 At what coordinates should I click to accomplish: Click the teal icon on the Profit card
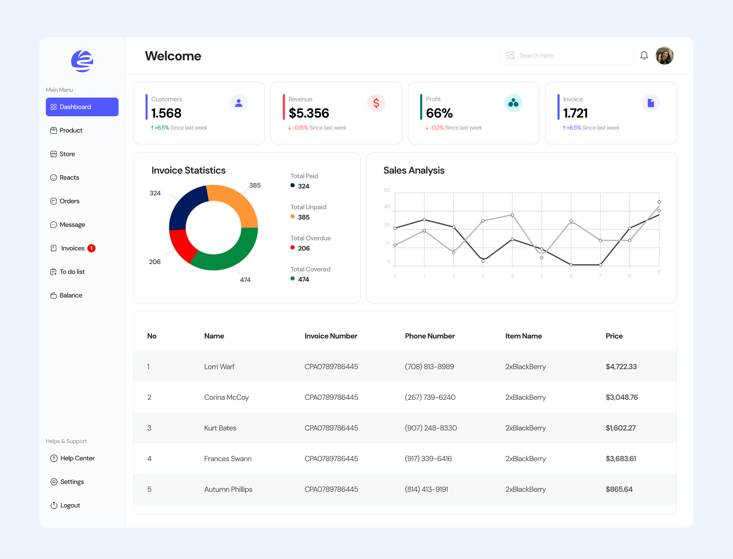pos(513,103)
